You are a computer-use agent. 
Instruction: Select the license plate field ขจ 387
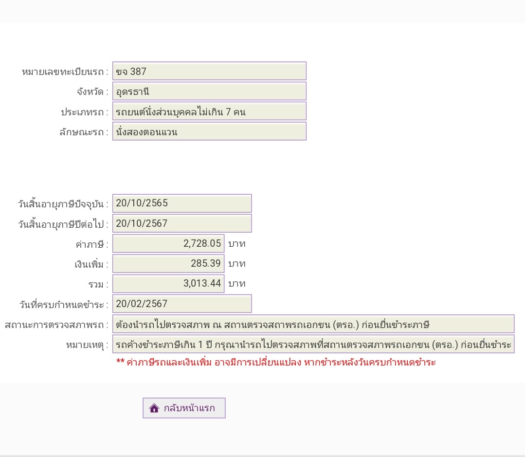pos(209,71)
